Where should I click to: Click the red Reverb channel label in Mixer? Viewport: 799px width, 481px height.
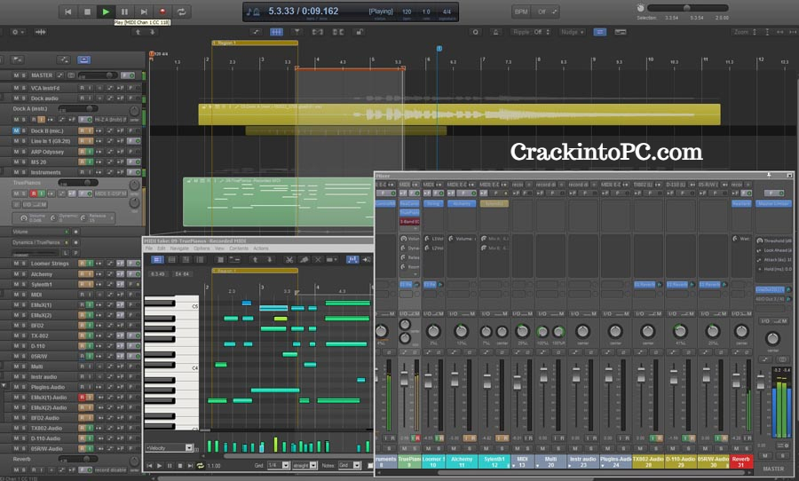(x=741, y=461)
